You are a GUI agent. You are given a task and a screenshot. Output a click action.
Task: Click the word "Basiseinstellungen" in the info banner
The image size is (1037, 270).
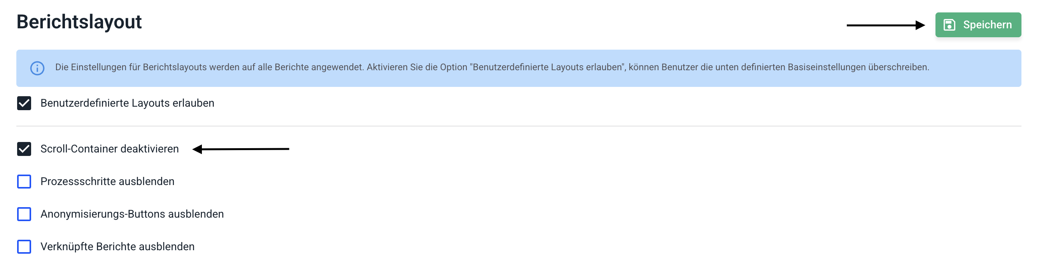coord(827,67)
